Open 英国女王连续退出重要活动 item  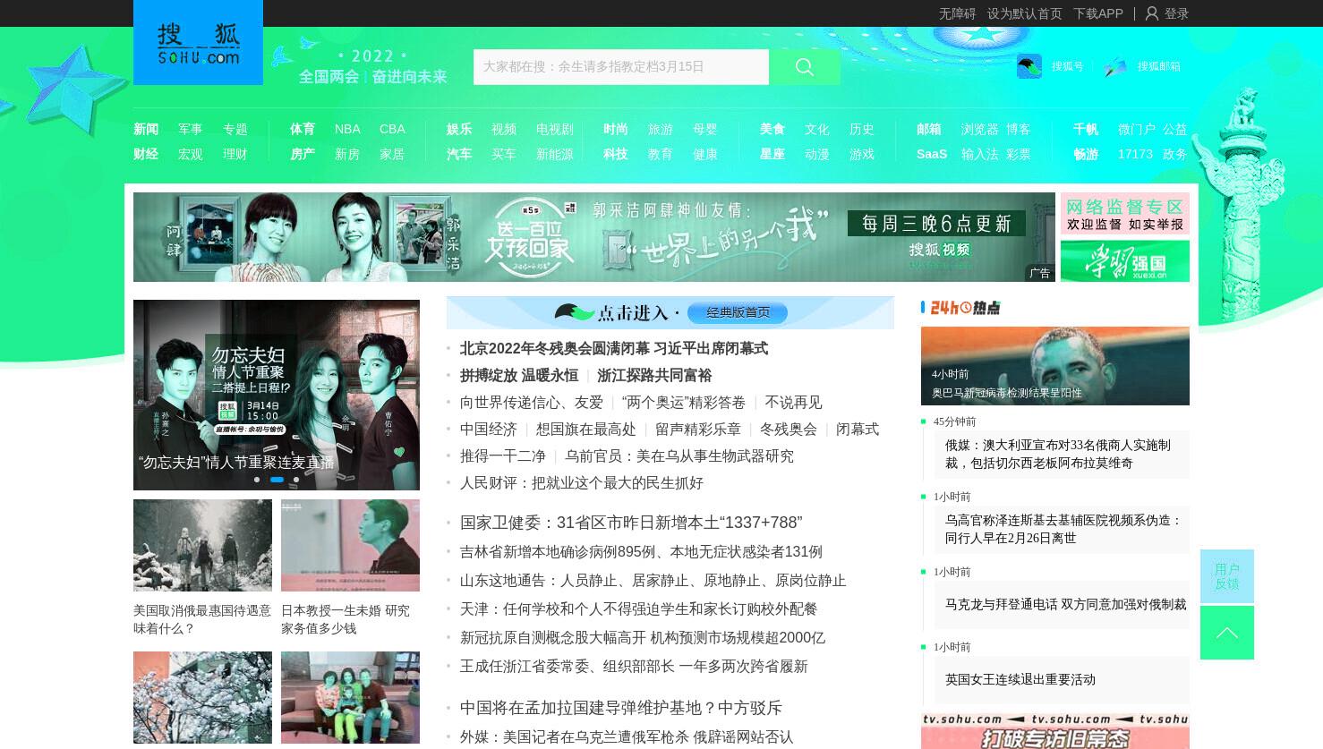pos(1062,679)
